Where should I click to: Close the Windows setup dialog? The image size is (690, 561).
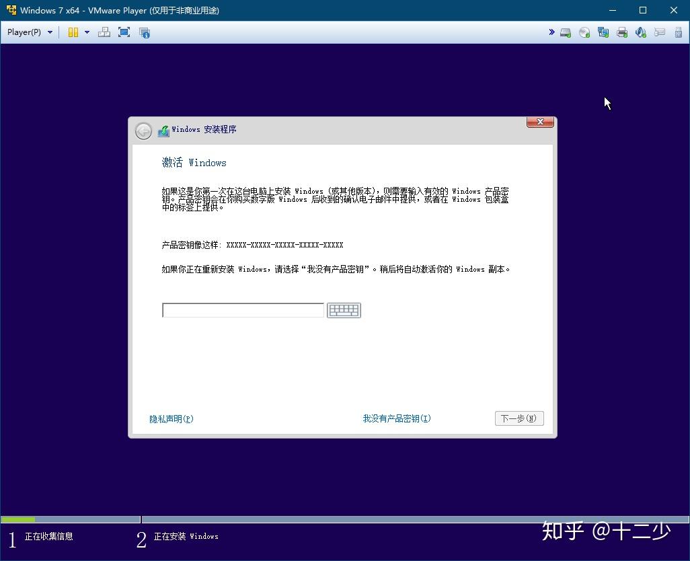coord(540,122)
